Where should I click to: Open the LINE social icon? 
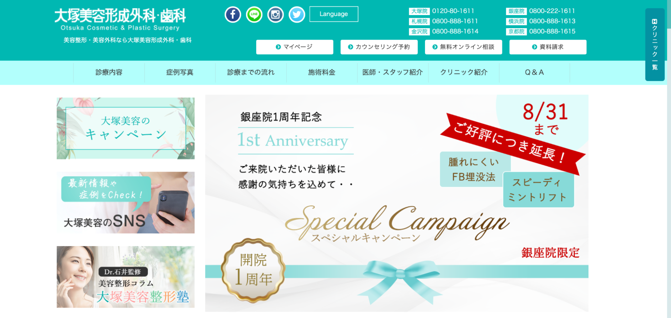tap(254, 14)
